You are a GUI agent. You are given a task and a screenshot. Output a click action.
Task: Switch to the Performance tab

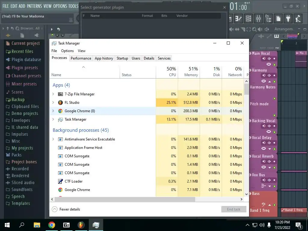point(81,58)
